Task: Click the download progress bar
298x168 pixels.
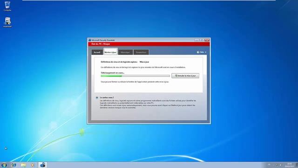Action: (135, 76)
